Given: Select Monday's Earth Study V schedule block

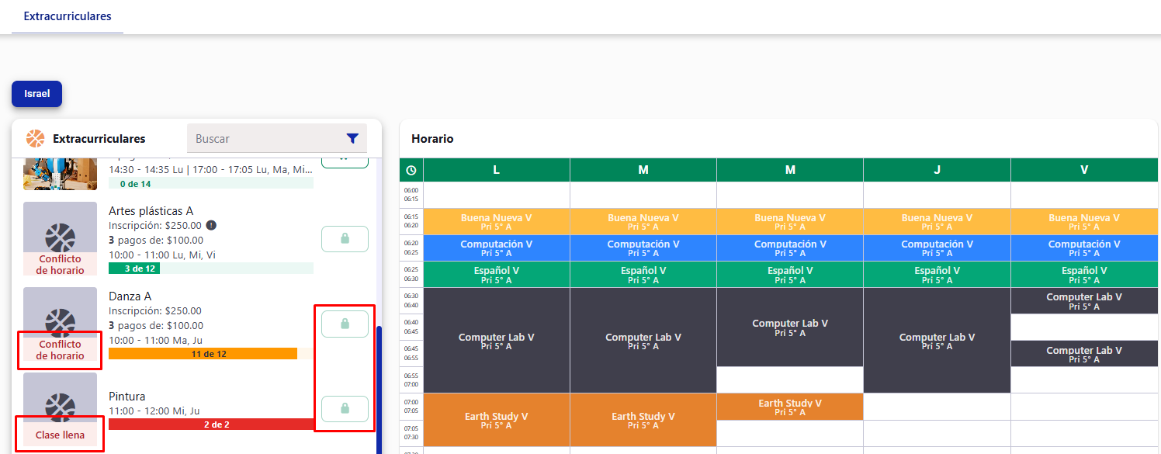Looking at the screenshot, I should (x=496, y=420).
